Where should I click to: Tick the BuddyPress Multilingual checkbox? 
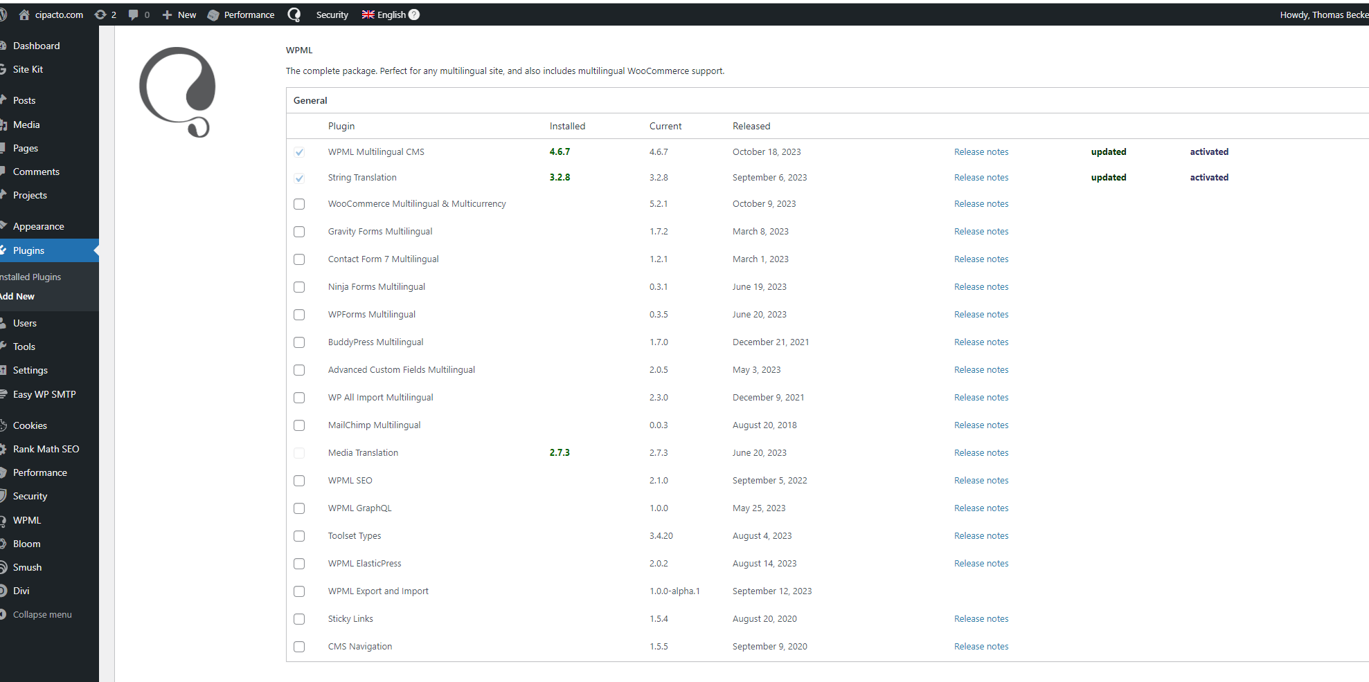pos(299,342)
